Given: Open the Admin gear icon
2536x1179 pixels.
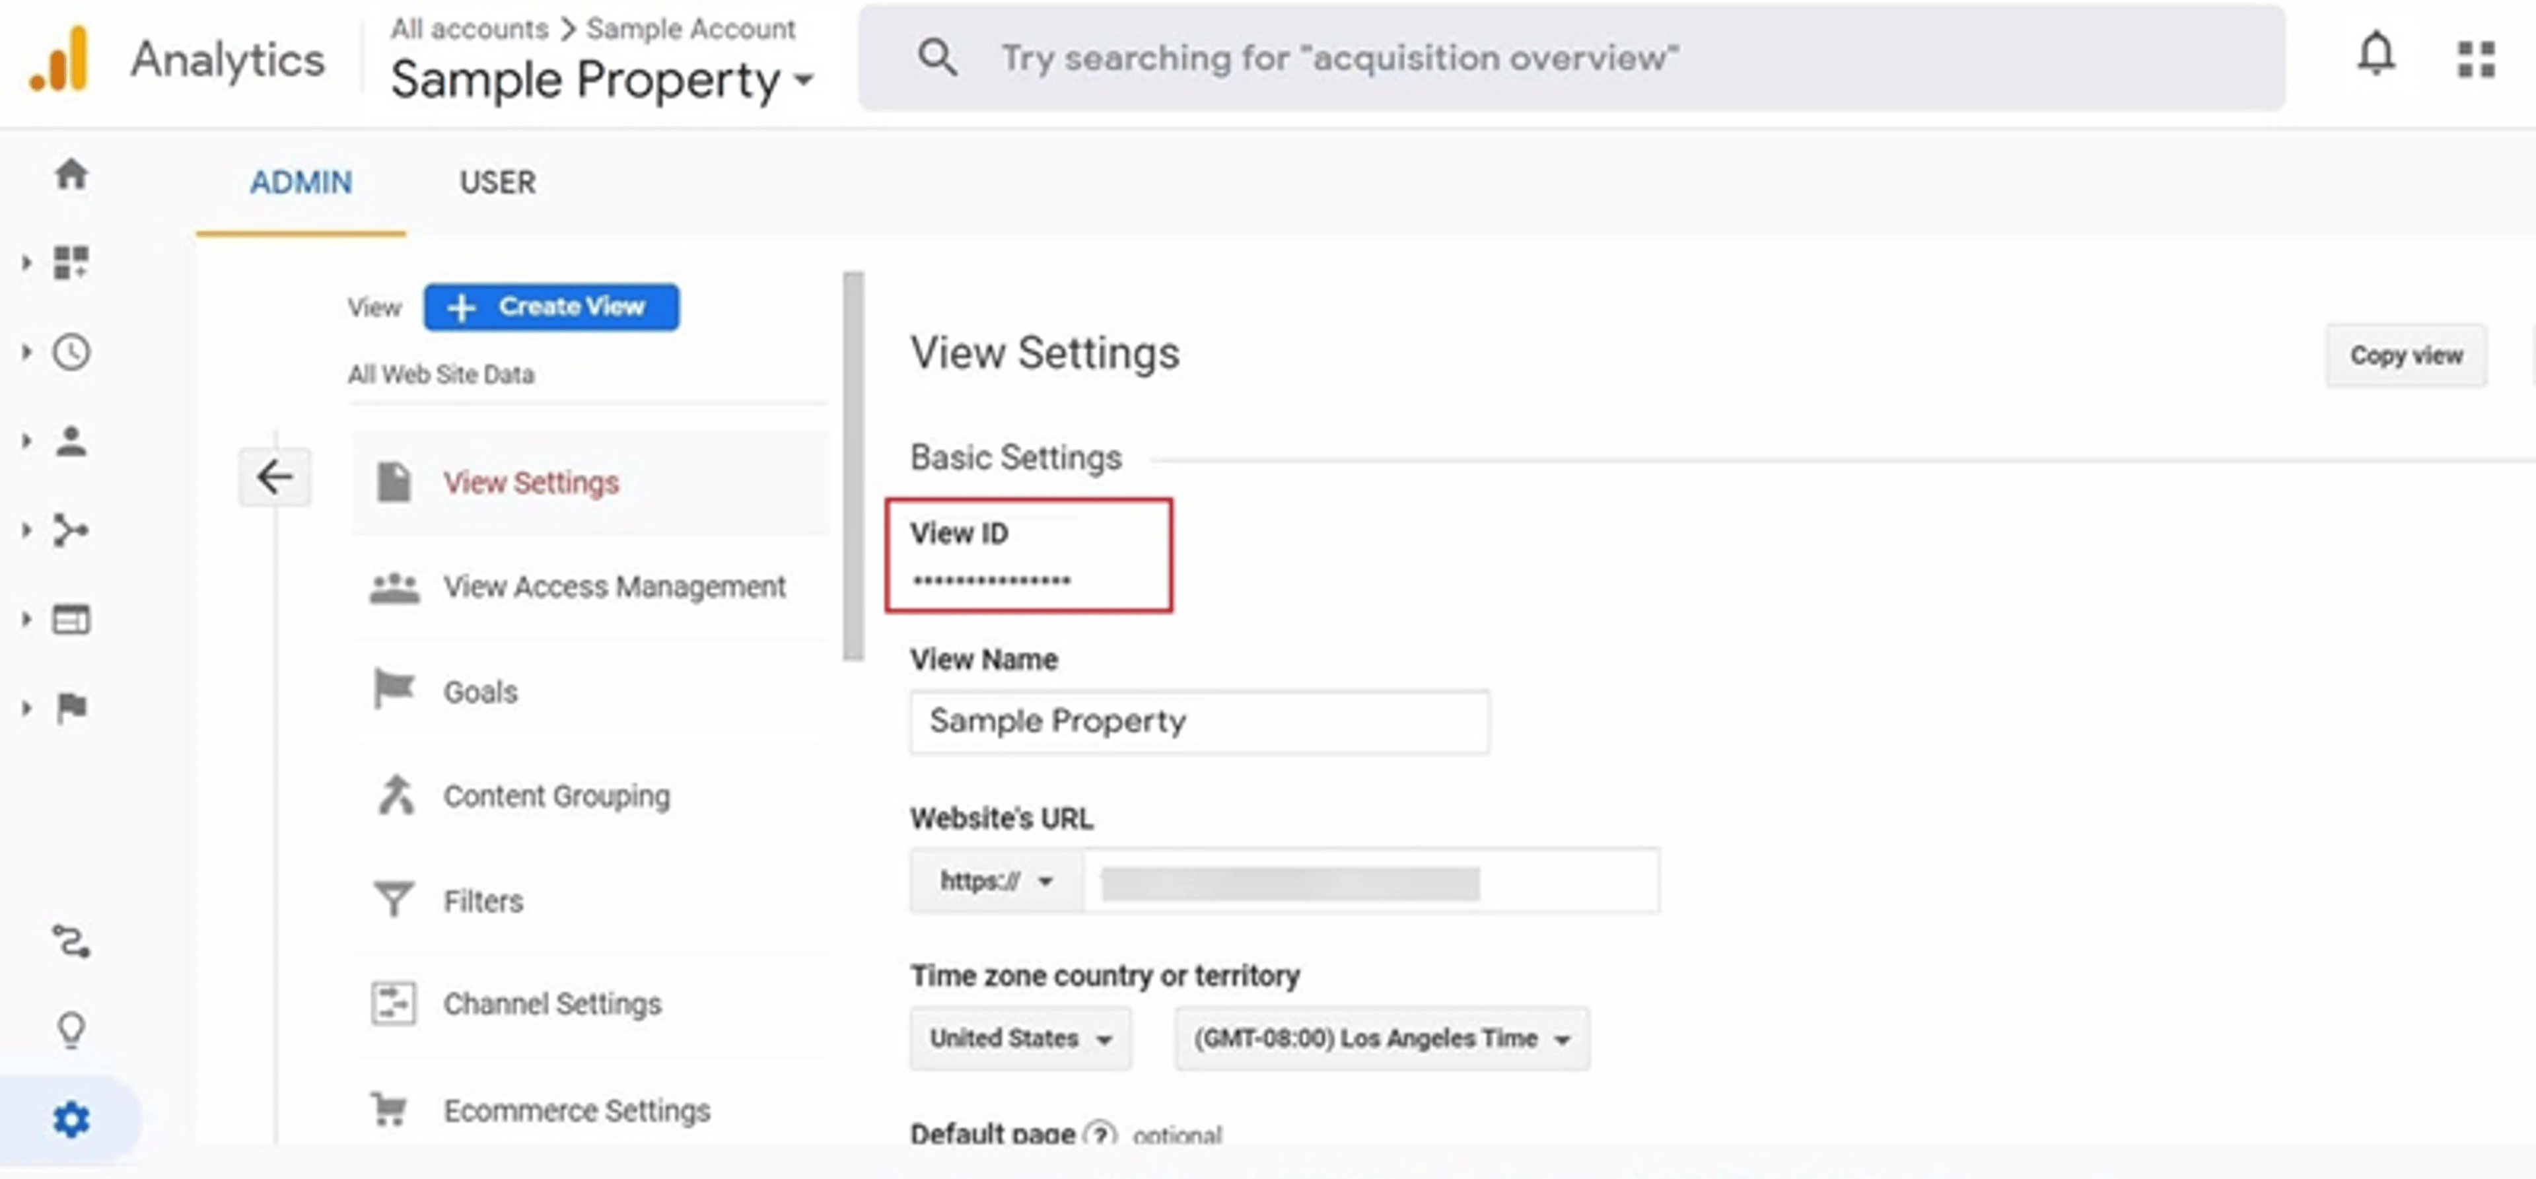Looking at the screenshot, I should click(71, 1120).
